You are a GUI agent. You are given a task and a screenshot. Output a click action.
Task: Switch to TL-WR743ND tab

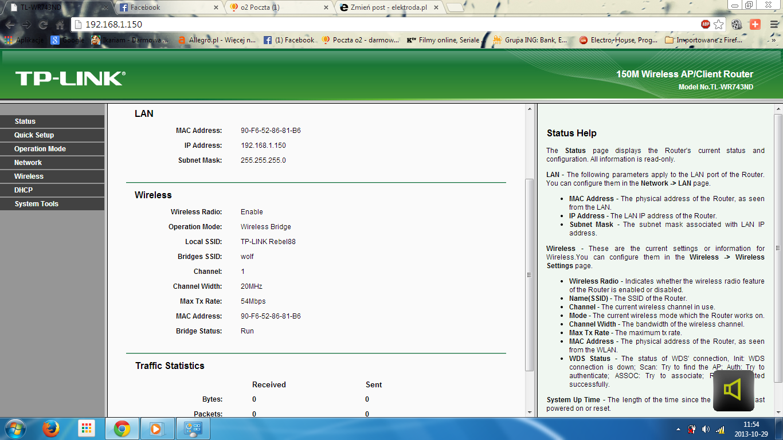click(57, 7)
